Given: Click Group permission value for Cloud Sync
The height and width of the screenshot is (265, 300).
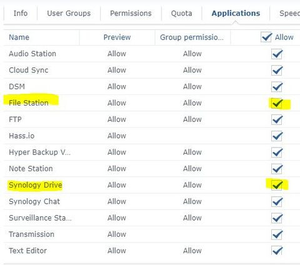Looking at the screenshot, I should pyautogui.click(x=192, y=70).
